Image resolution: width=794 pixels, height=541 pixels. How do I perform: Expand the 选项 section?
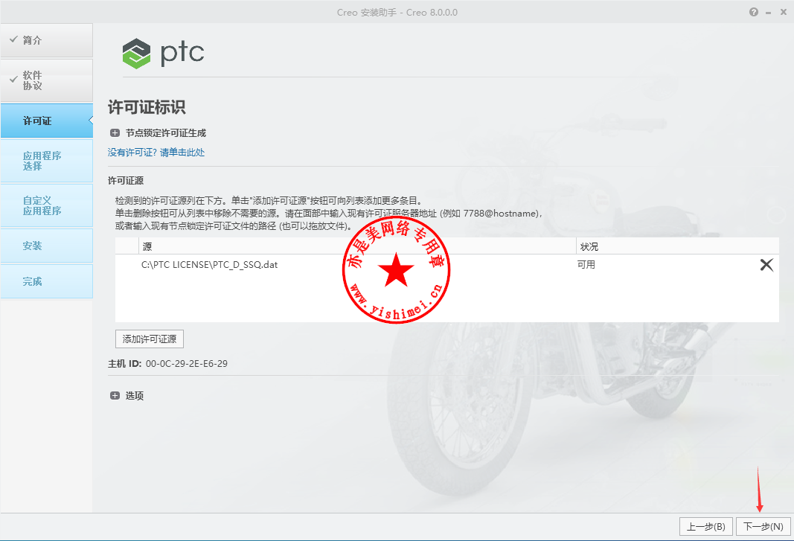tap(115, 396)
